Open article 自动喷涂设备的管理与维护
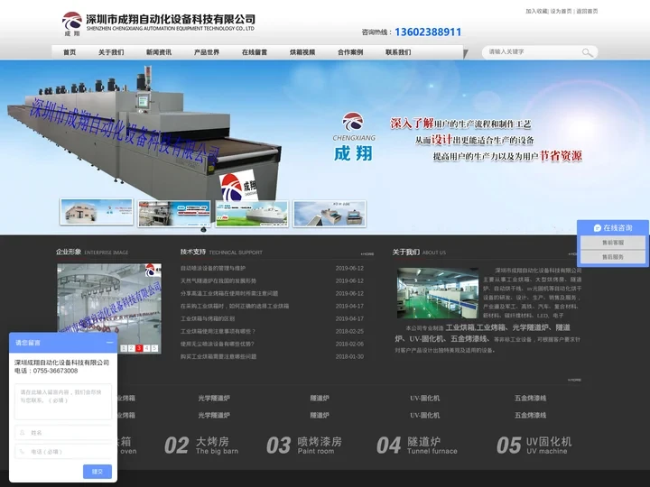The width and height of the screenshot is (650, 487). [213, 269]
